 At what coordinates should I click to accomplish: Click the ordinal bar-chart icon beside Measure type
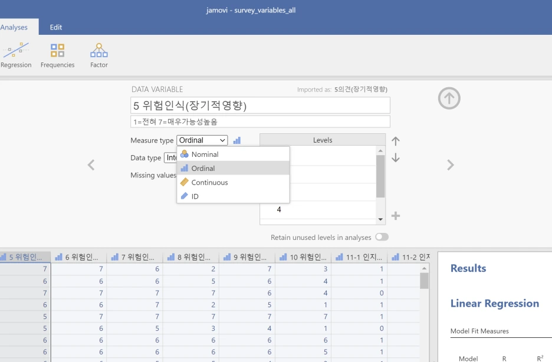[x=238, y=140]
